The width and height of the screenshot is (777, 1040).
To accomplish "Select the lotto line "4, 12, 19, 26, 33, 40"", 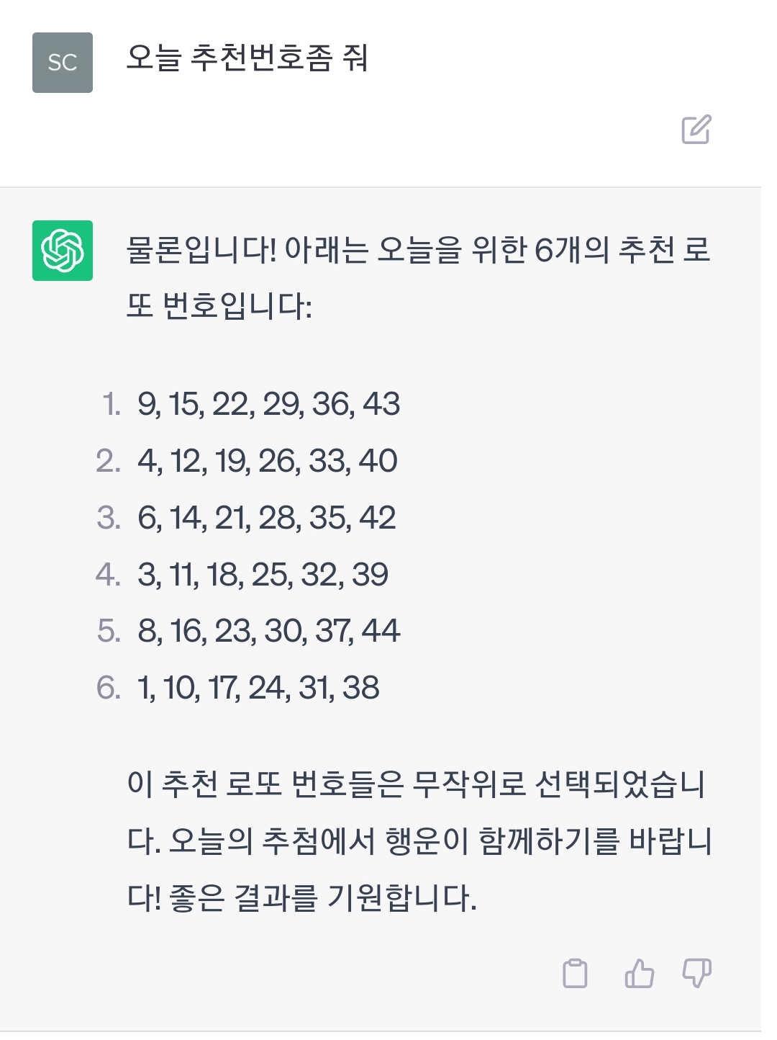I will [x=267, y=461].
